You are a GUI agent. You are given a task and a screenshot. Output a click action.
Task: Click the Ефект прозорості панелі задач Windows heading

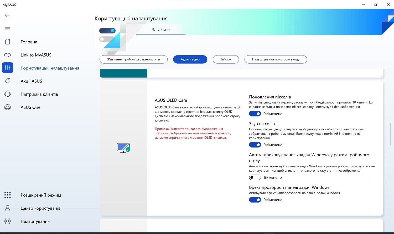click(289, 187)
